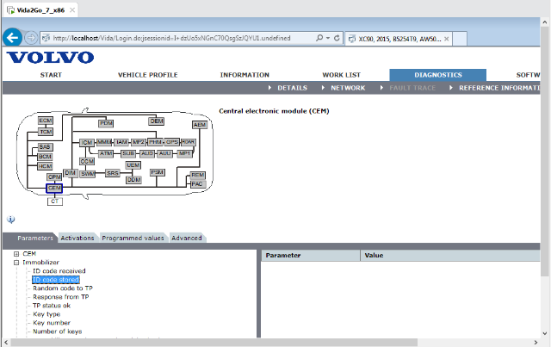Select the AEM module node
This screenshot has height=347, width=551.
pos(200,125)
